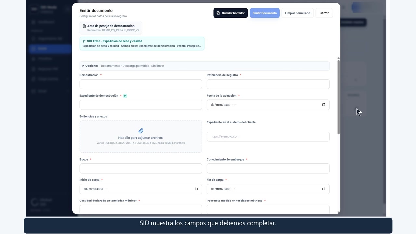This screenshot has height=234, width=416.
Task: Click the https://ejemplo.com URL field
Action: [x=268, y=136]
